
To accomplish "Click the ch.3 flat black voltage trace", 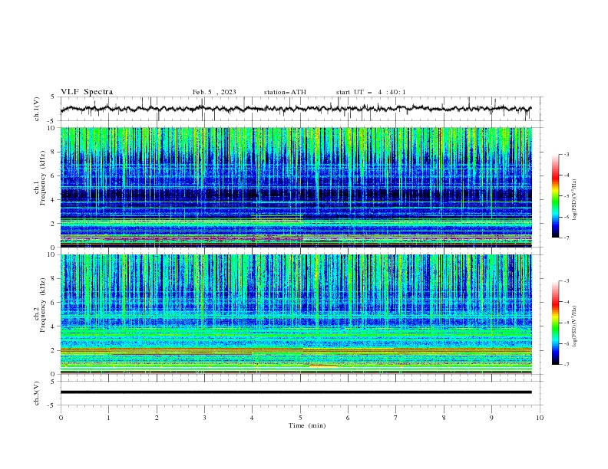I will click(x=296, y=392).
